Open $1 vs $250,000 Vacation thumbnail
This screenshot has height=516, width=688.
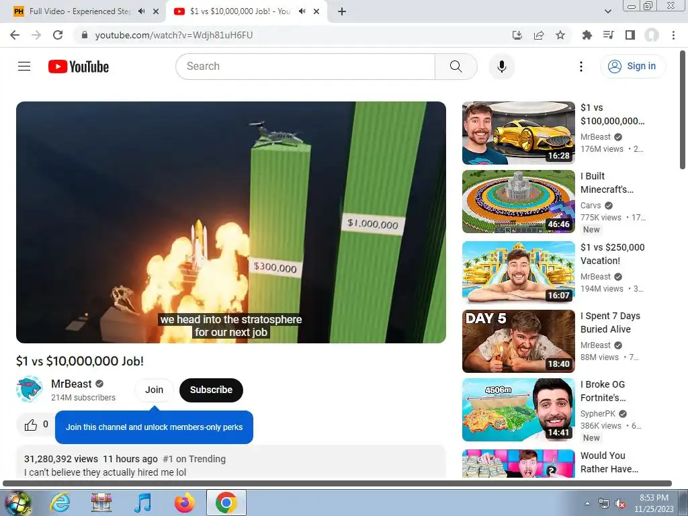click(x=518, y=273)
